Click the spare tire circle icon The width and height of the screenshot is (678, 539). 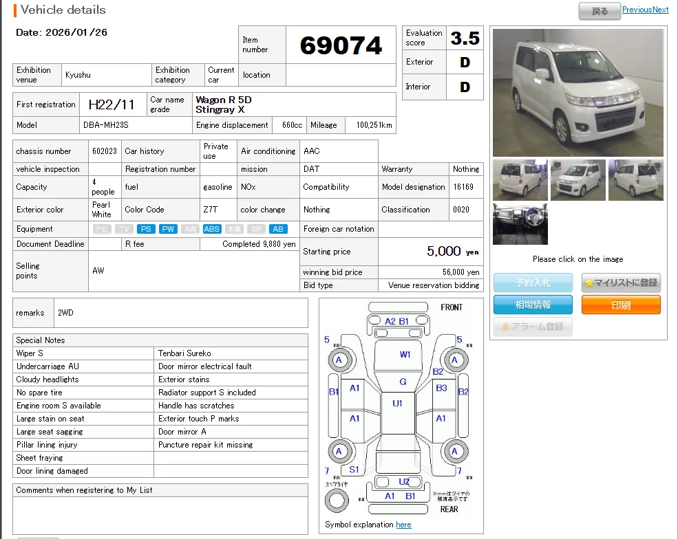pyautogui.click(x=337, y=501)
